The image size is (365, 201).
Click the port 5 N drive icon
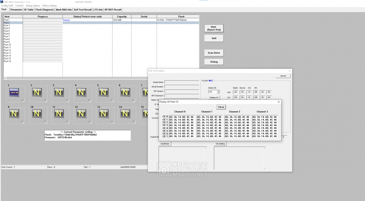pyautogui.click(x=103, y=92)
